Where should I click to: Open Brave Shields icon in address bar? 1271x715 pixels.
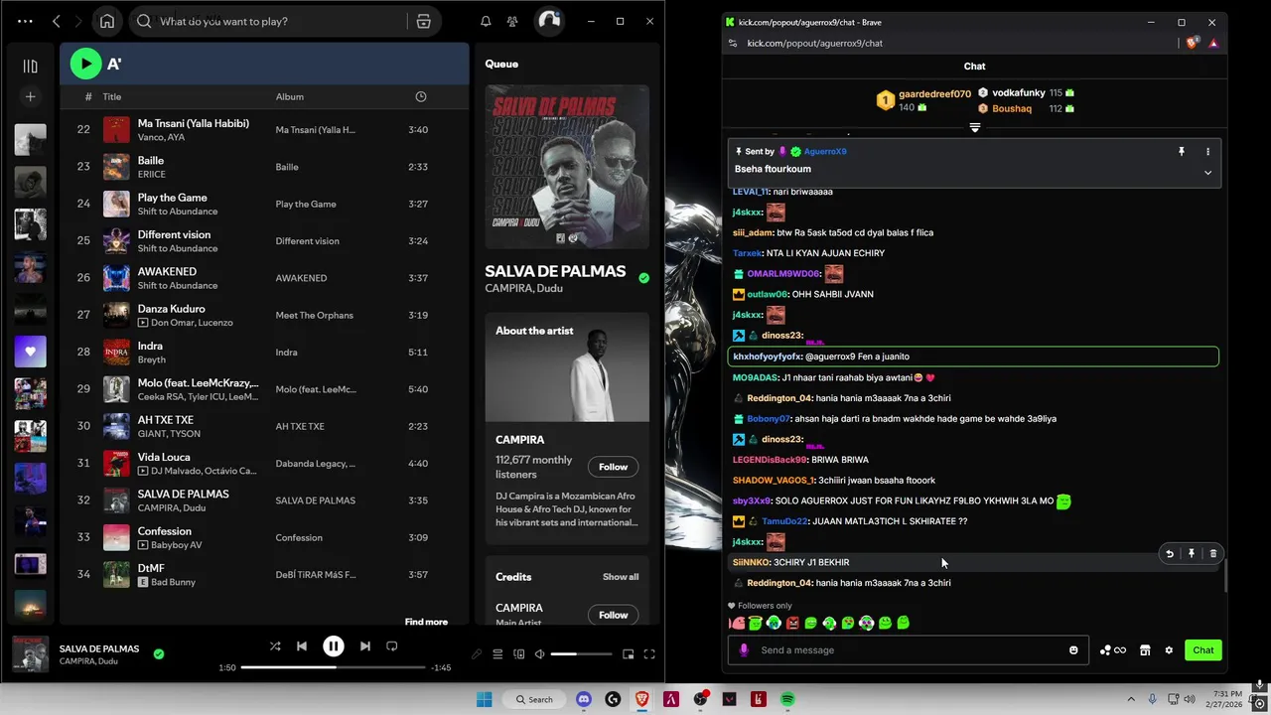tap(1194, 43)
